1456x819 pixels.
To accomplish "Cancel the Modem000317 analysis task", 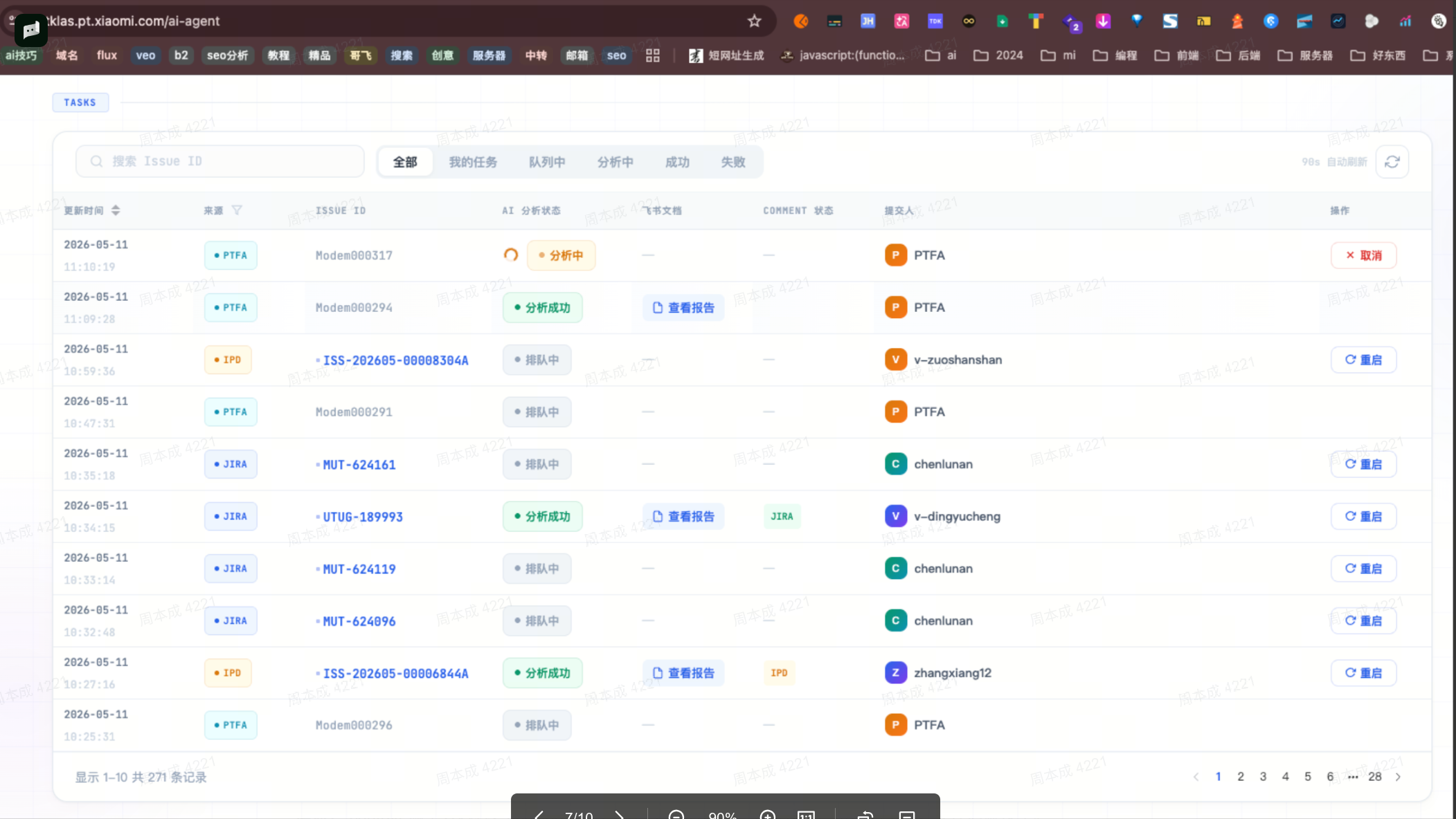I will (x=1363, y=255).
